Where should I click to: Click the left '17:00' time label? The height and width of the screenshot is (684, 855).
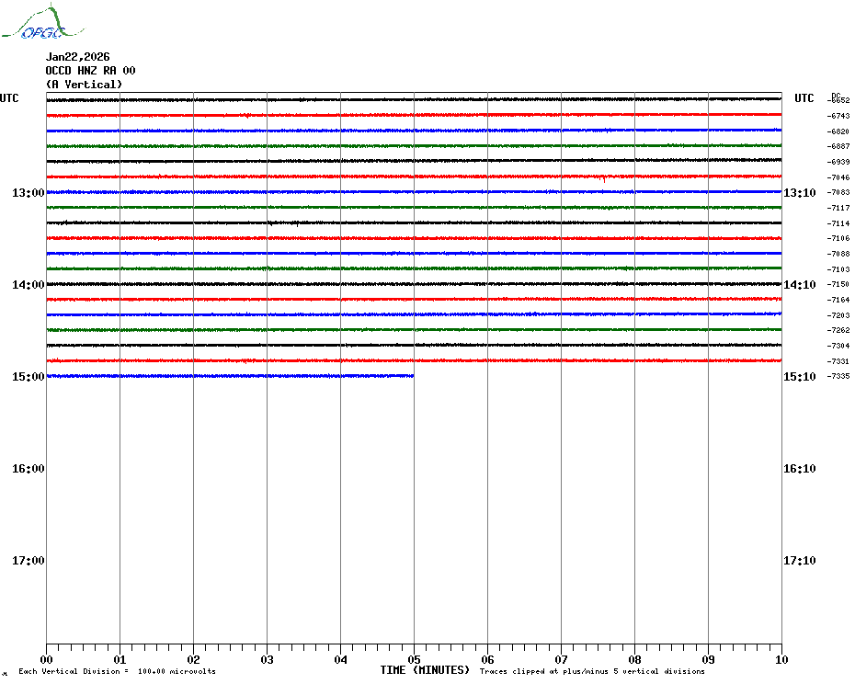click(x=28, y=560)
